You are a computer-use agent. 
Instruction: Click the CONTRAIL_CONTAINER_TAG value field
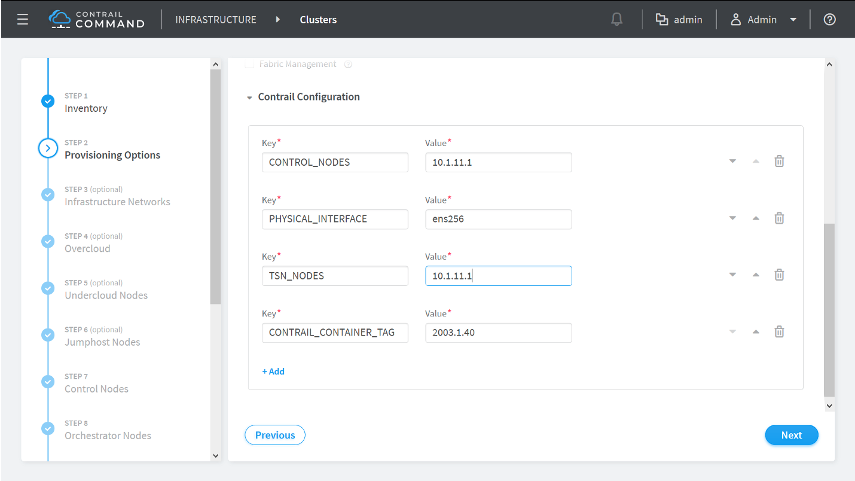point(498,333)
